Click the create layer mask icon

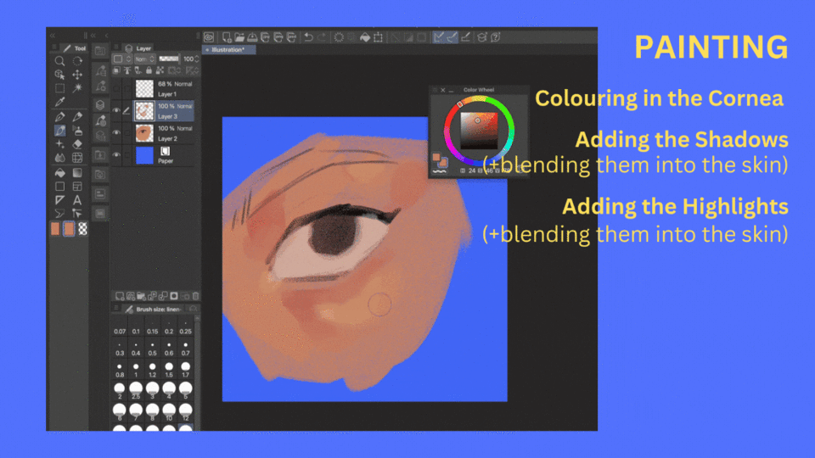pyautogui.click(x=174, y=296)
